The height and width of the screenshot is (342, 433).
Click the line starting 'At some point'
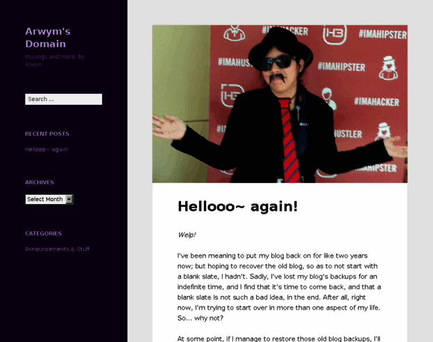pos(279,339)
